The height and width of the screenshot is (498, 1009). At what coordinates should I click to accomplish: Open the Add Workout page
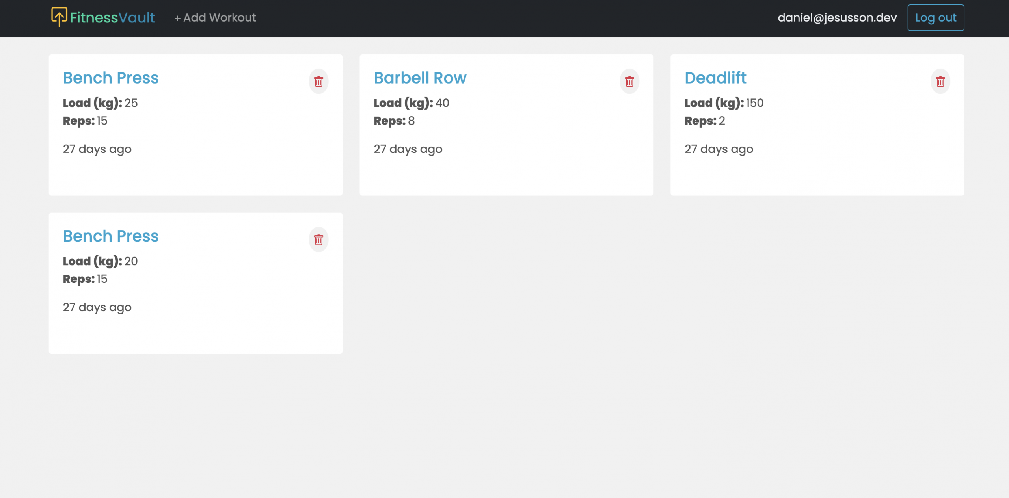[215, 18]
